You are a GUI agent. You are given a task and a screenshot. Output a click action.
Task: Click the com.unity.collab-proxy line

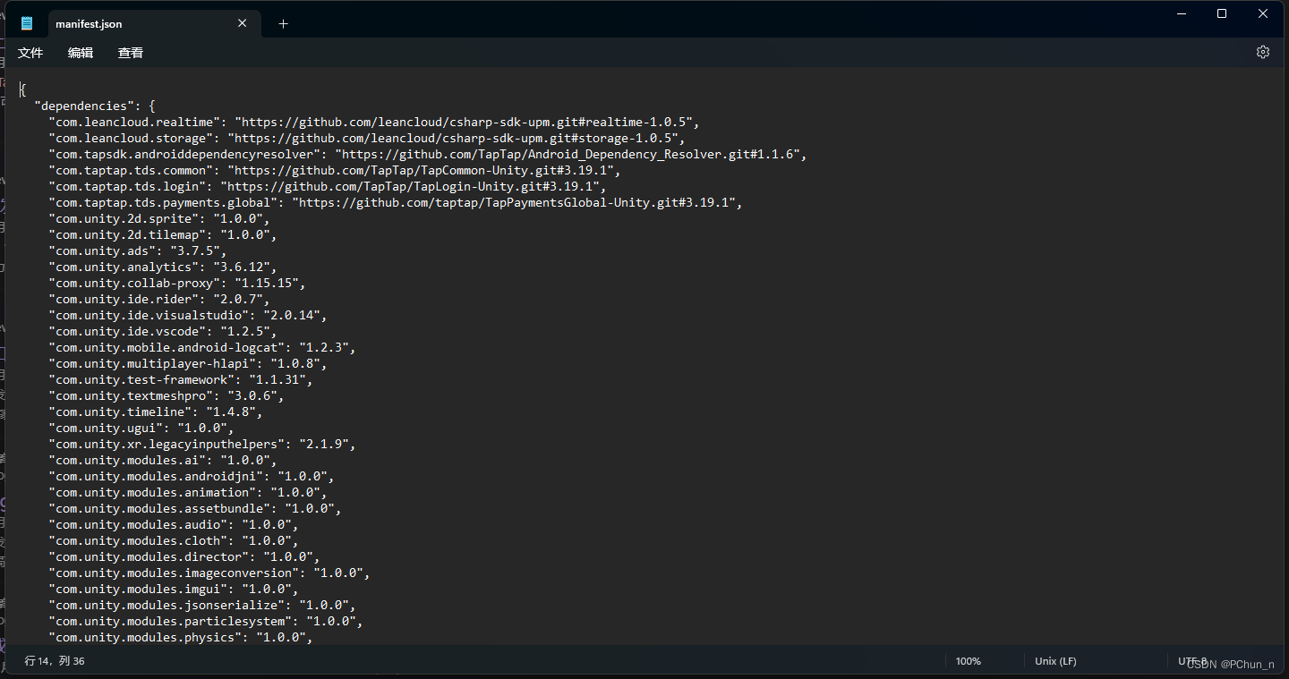pos(177,283)
